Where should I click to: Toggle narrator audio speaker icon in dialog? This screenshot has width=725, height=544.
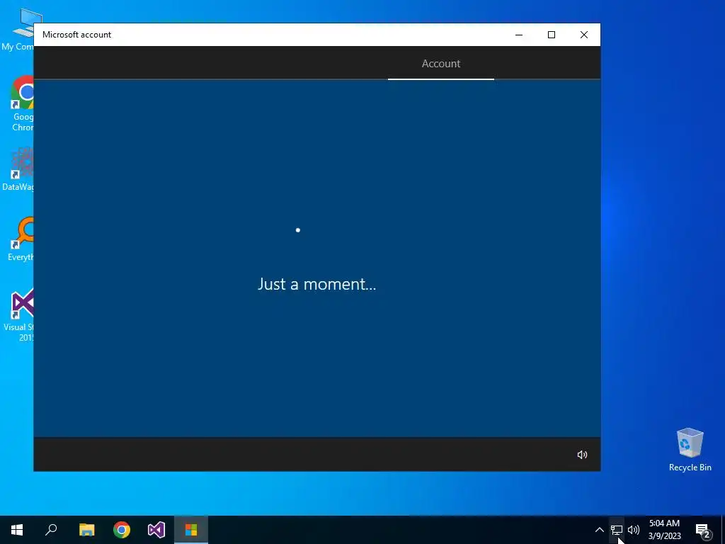tap(582, 455)
